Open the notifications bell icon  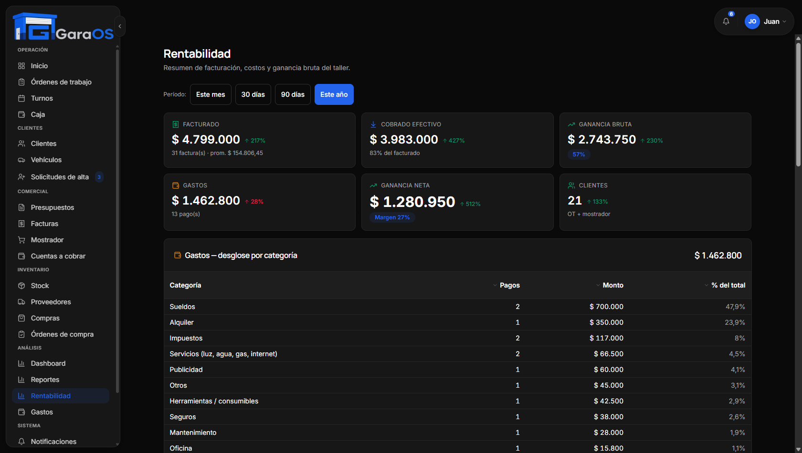726,21
